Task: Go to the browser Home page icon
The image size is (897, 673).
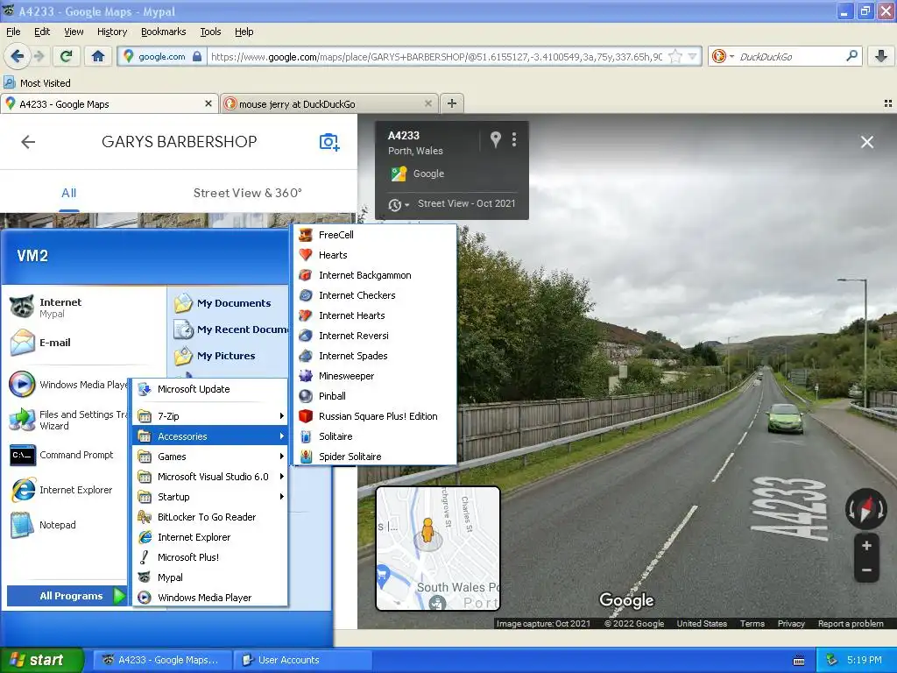Action: (x=98, y=56)
